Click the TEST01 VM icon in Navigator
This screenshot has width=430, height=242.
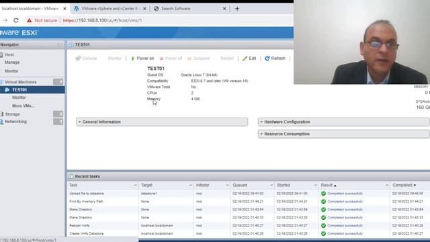click(7, 89)
